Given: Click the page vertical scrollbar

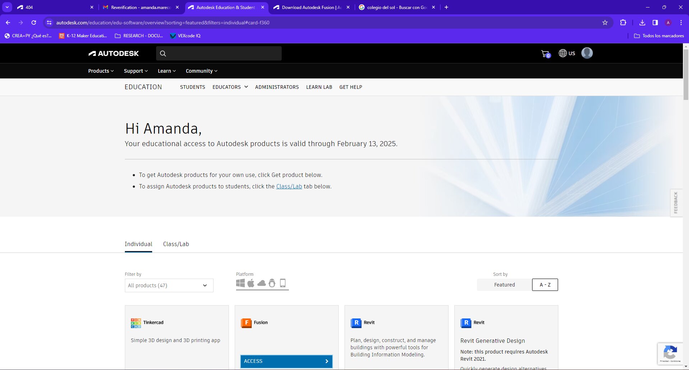Looking at the screenshot, I should coord(686,75).
